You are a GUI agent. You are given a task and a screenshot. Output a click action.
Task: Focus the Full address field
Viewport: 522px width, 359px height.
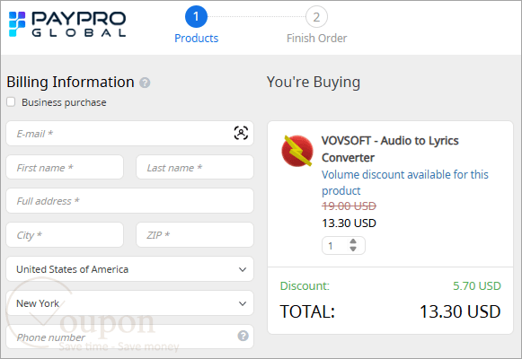point(130,201)
